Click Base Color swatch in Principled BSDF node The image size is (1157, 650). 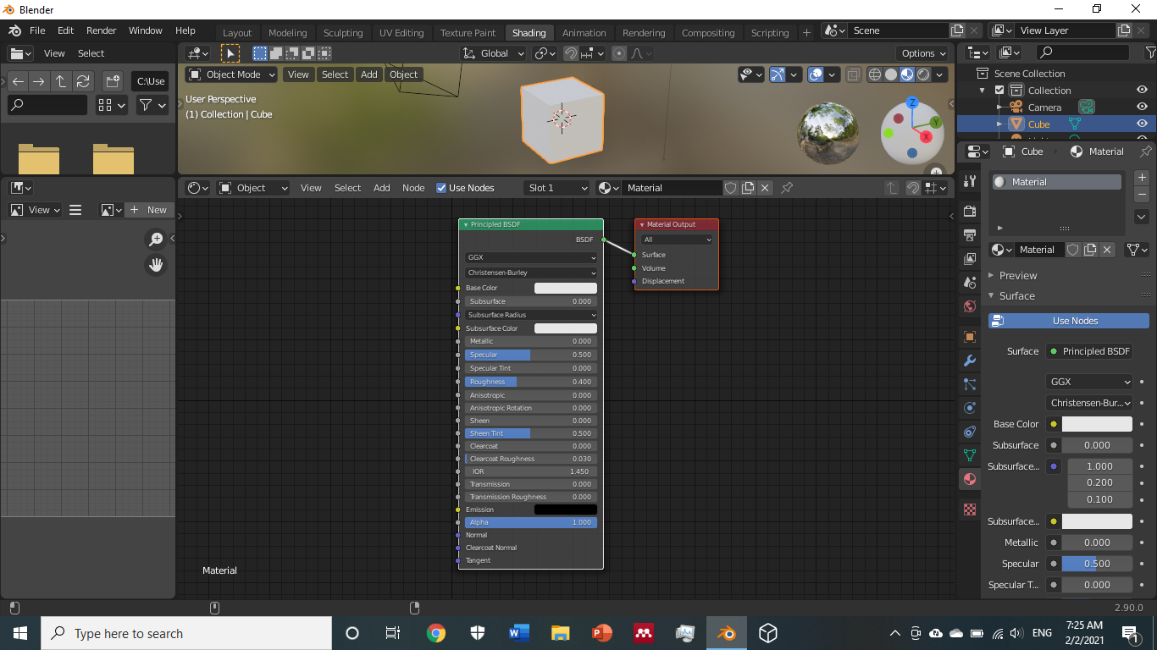coord(566,288)
